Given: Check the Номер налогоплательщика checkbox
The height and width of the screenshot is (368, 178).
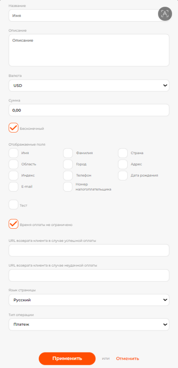Looking at the screenshot, I should 68,187.
